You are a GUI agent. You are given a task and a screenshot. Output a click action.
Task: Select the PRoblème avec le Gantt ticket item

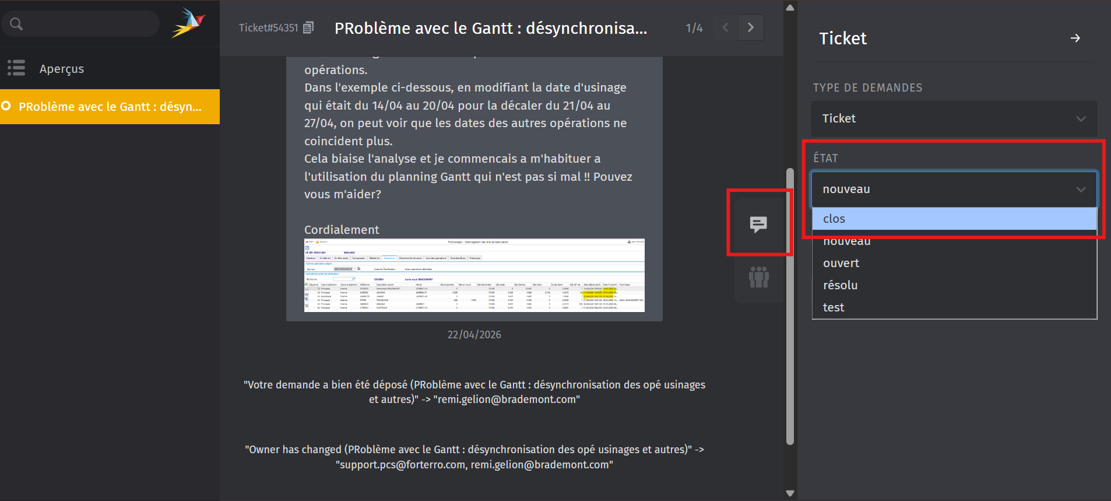[x=110, y=107]
